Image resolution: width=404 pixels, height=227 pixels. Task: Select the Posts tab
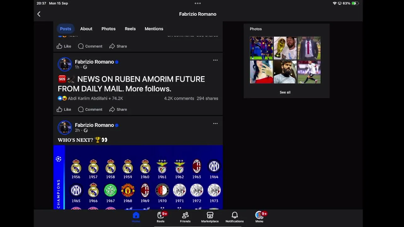point(66,29)
